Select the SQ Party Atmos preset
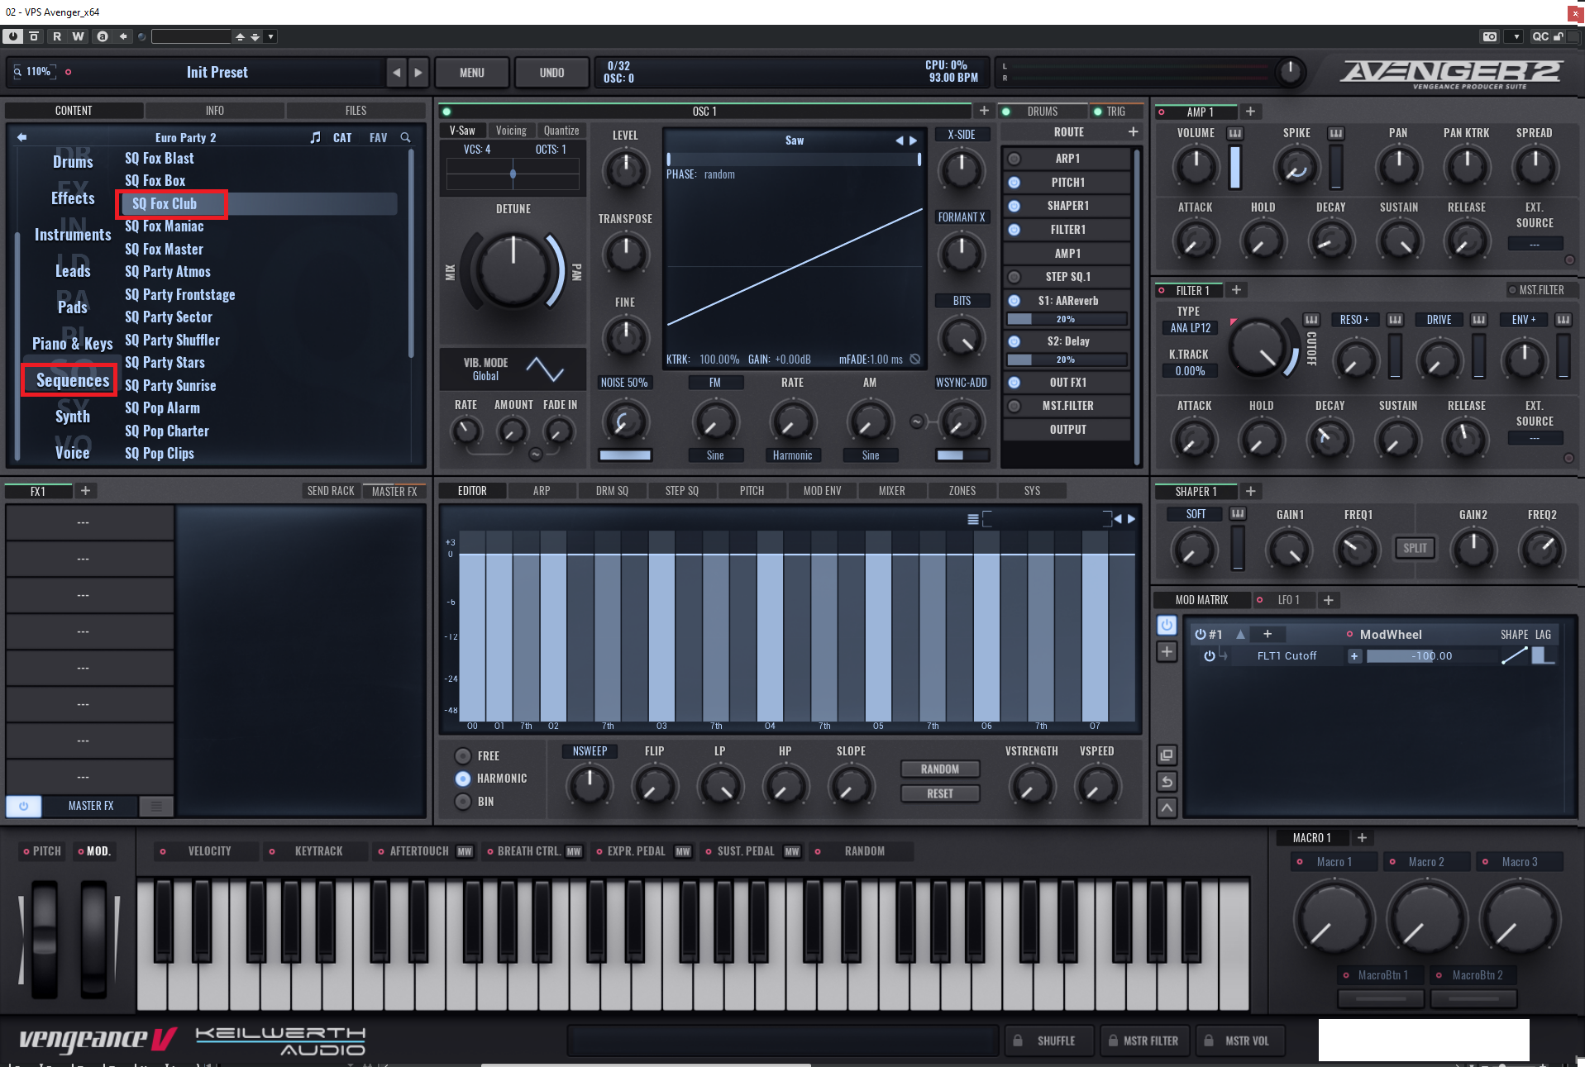1585x1067 pixels. 168,272
